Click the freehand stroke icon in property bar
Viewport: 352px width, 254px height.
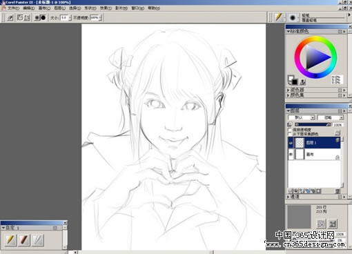click(20, 17)
